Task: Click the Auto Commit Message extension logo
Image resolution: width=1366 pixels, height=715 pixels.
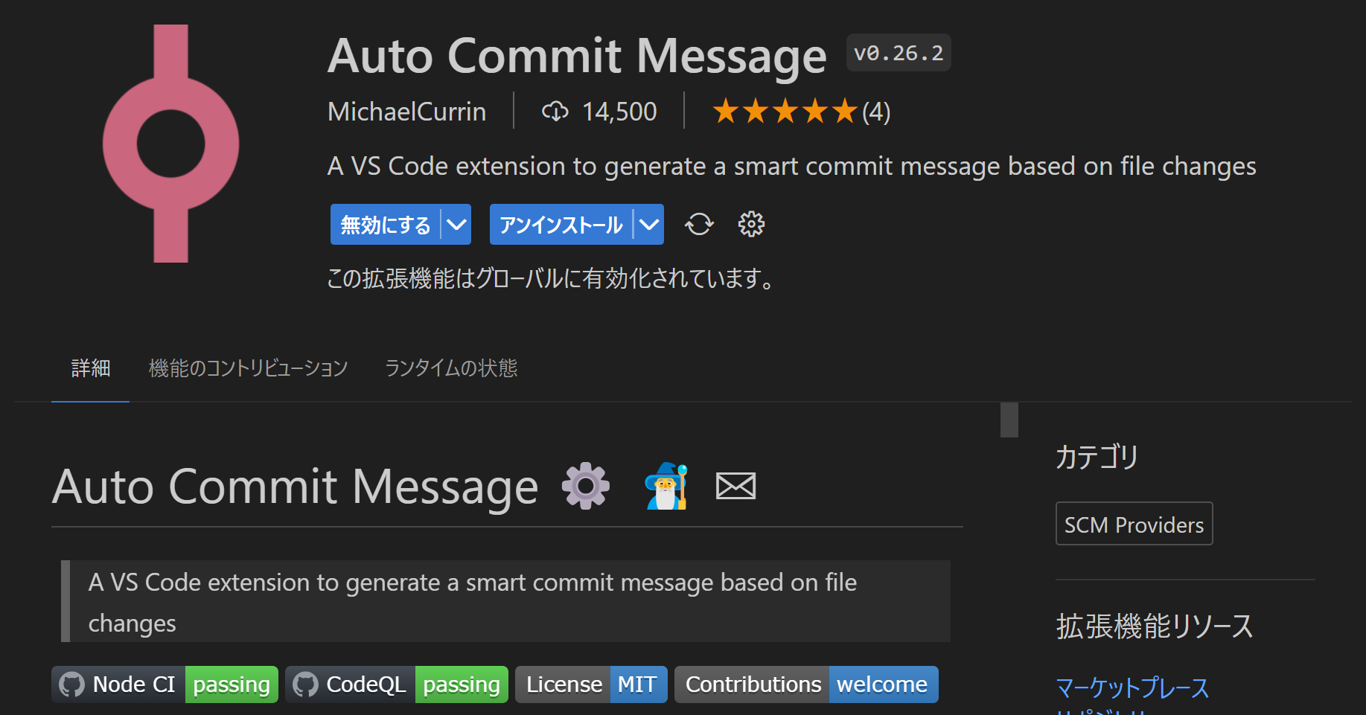Action: pos(170,144)
